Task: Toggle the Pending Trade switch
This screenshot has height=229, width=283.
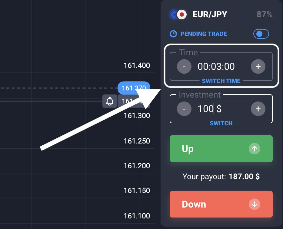Action: click(x=261, y=34)
